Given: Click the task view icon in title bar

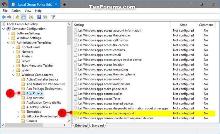Looking at the screenshot, I should (x=4, y=4).
